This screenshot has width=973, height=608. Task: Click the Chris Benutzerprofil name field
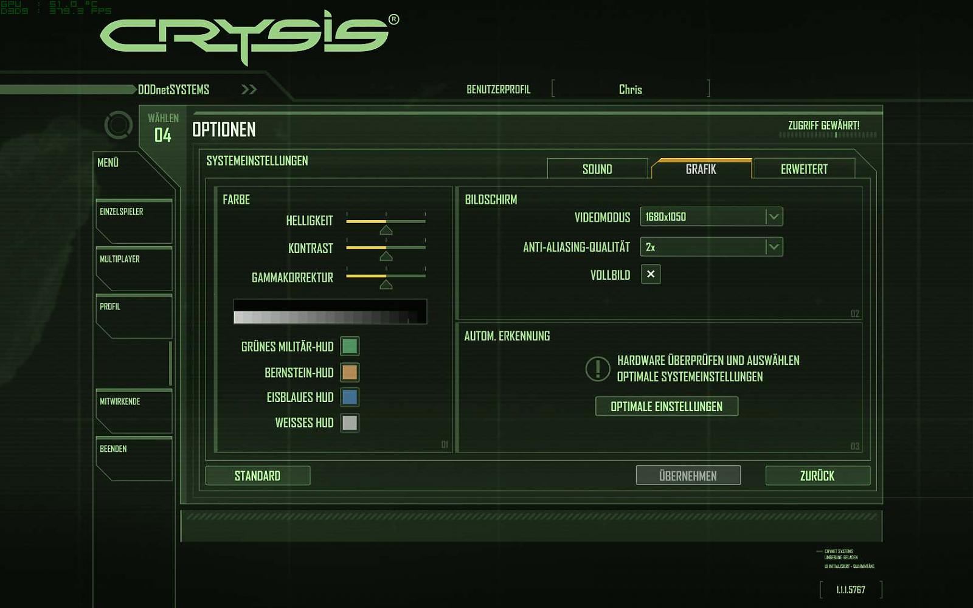pos(631,89)
